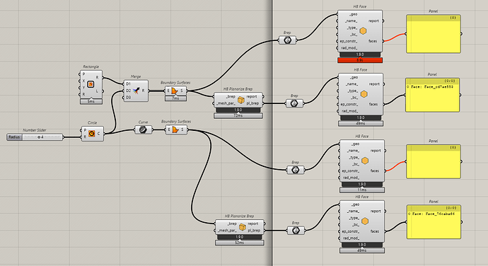The width and height of the screenshot is (488, 266).
Task: Click the Merge component icon
Action: click(136, 91)
